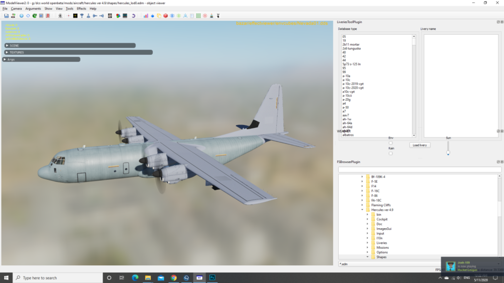This screenshot has height=283, width=504.
Task: Select the Shapes folder in tree
Action: 381,257
